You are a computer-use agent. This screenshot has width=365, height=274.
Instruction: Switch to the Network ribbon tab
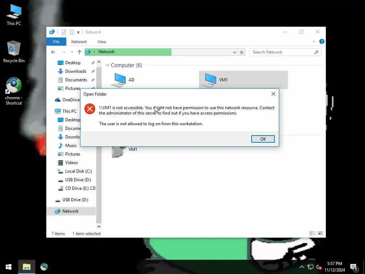(79, 42)
